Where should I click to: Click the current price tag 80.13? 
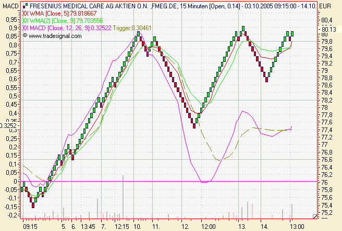coord(328,29)
